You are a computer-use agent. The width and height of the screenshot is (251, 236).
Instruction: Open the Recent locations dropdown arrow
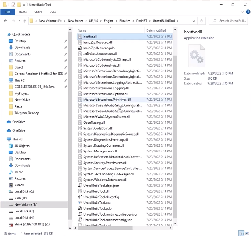[x=20, y=21]
